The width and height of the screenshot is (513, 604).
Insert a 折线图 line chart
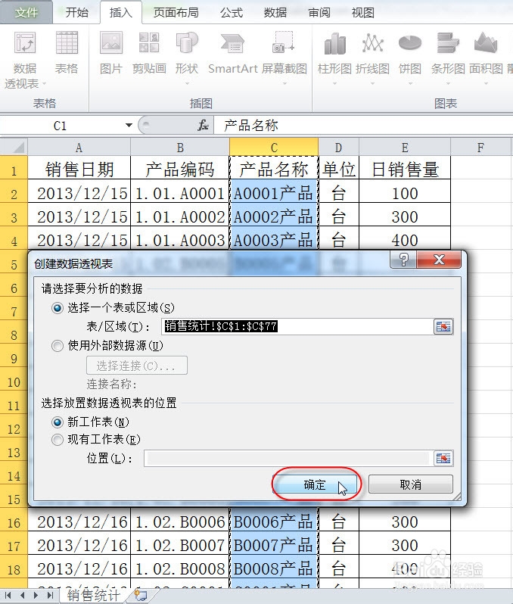pyautogui.click(x=372, y=58)
